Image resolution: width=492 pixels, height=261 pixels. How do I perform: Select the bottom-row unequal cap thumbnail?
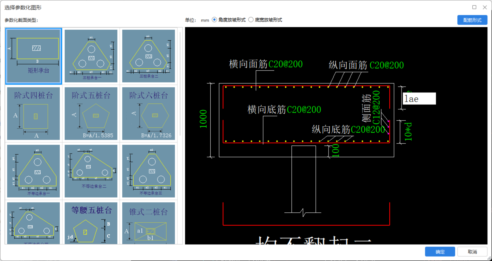coord(34,223)
